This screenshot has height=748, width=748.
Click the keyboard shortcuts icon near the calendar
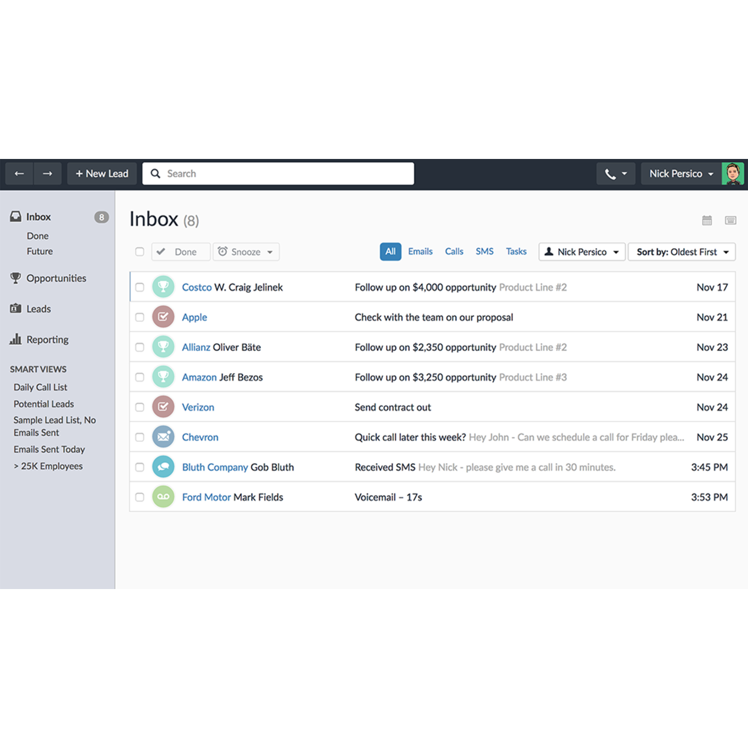(730, 220)
